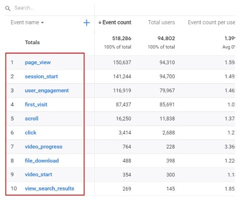
Task: Sort by Event count per user column
Action: pyautogui.click(x=211, y=22)
